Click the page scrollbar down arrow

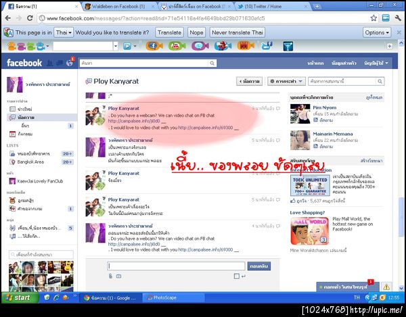coord(401,287)
